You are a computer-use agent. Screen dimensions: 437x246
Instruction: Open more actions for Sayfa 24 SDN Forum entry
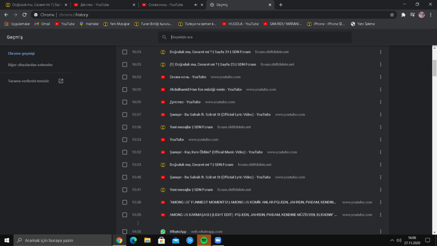click(380, 52)
